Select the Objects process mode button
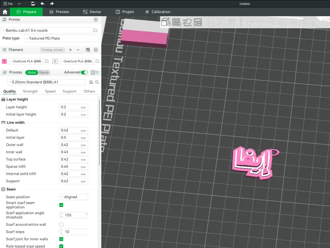 click(x=44, y=73)
